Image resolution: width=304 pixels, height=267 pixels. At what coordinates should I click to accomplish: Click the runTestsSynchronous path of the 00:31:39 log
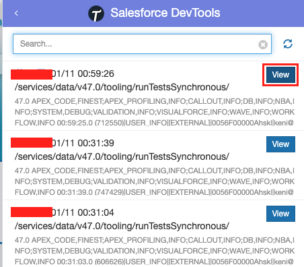[122, 156]
